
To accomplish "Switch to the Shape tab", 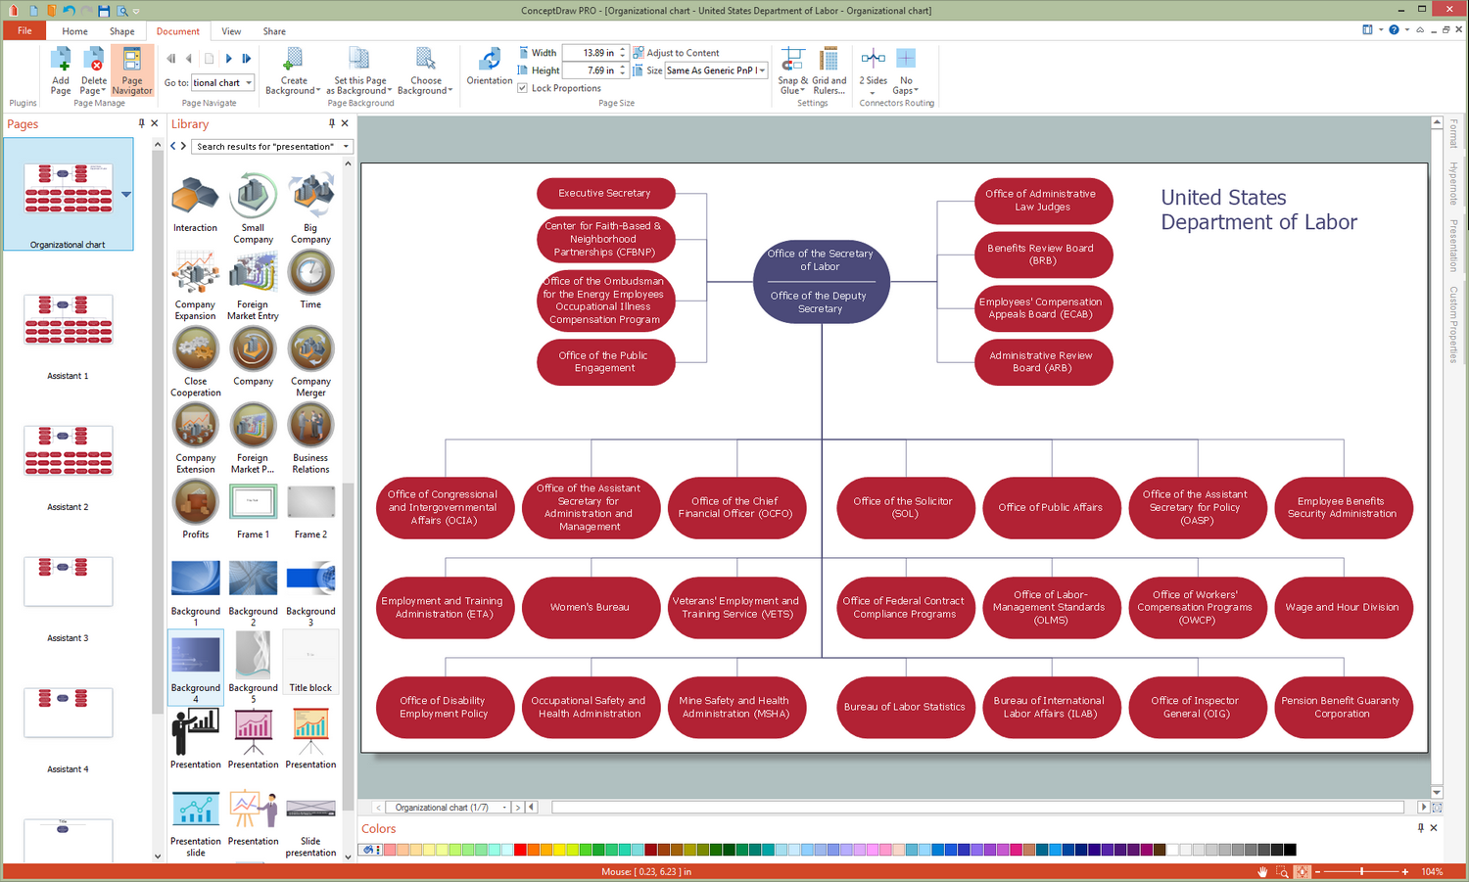I will click(122, 31).
